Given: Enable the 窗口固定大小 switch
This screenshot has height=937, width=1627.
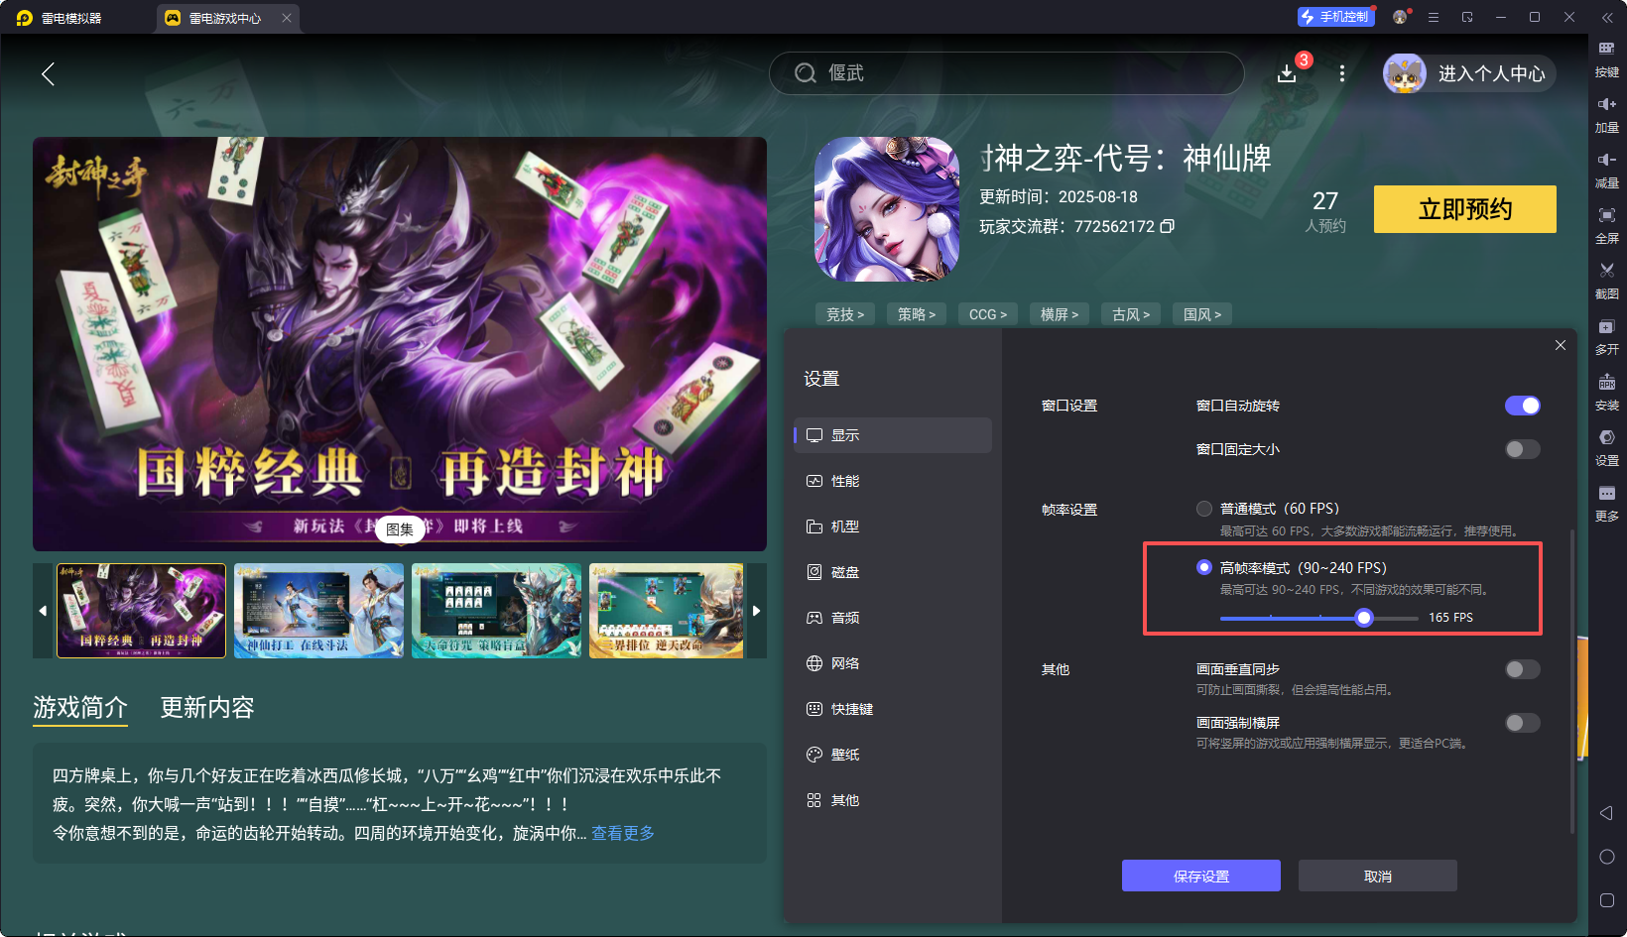Looking at the screenshot, I should [1523, 449].
